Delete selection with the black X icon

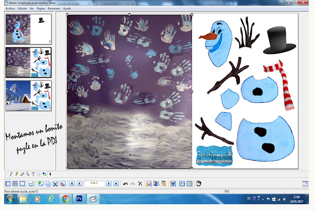tap(140, 183)
